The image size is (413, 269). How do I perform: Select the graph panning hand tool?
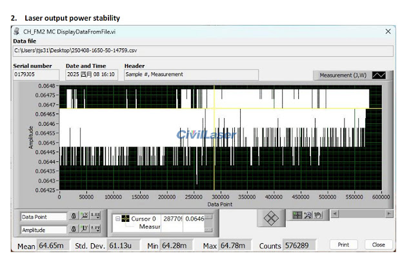pyautogui.click(x=318, y=215)
